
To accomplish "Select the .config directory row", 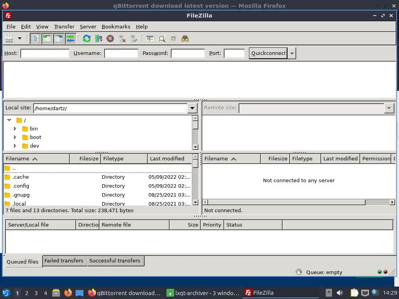I will 98,186.
